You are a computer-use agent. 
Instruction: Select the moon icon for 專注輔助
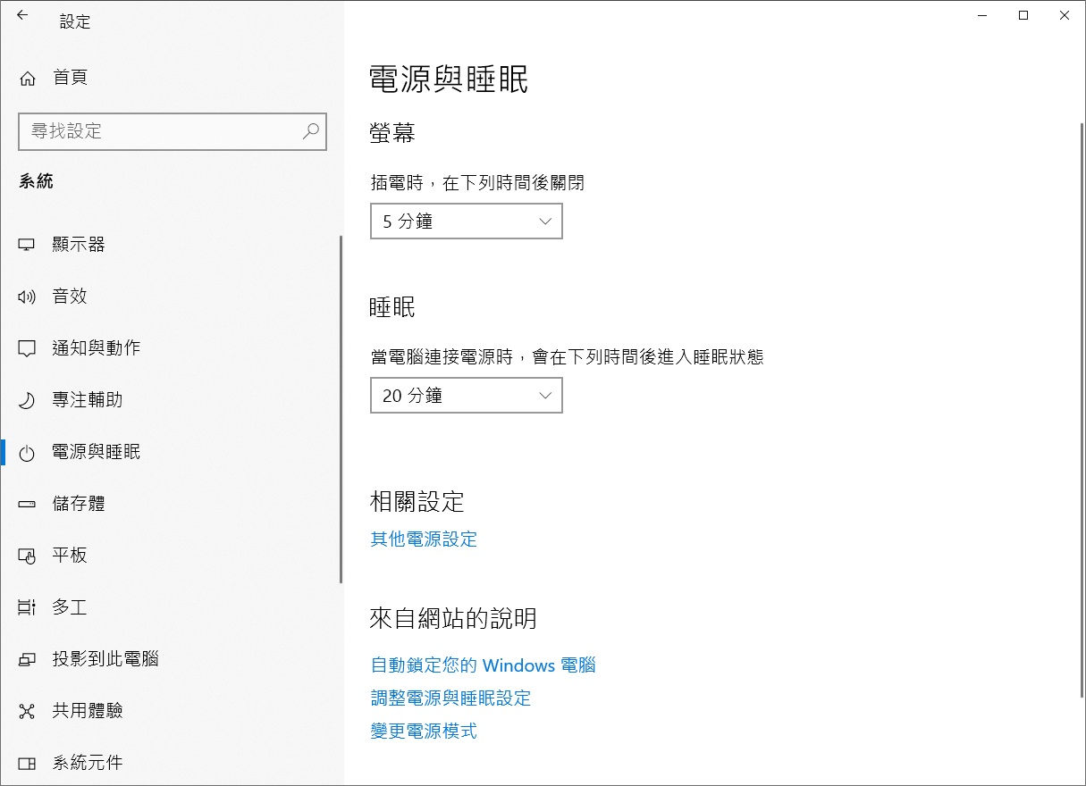pyautogui.click(x=27, y=400)
